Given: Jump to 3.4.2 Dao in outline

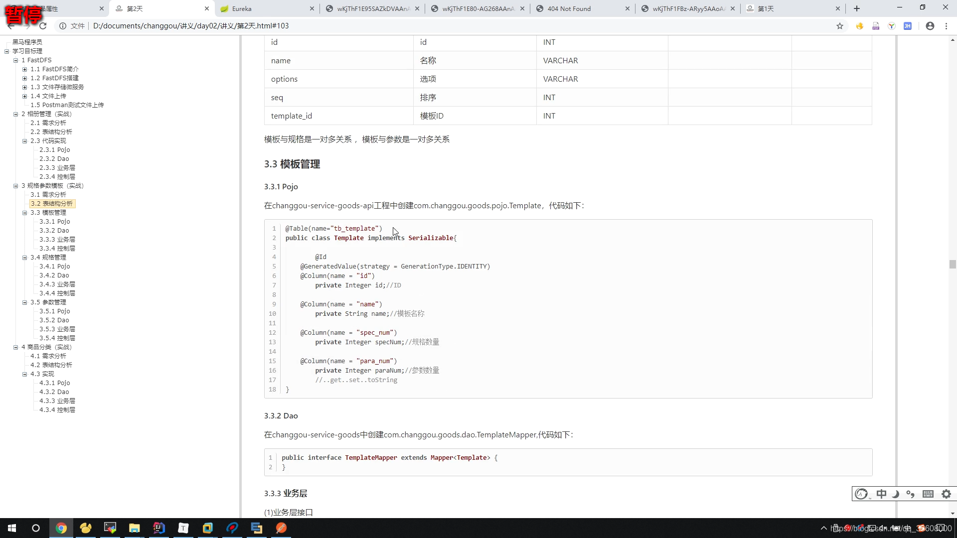Looking at the screenshot, I should [x=54, y=275].
